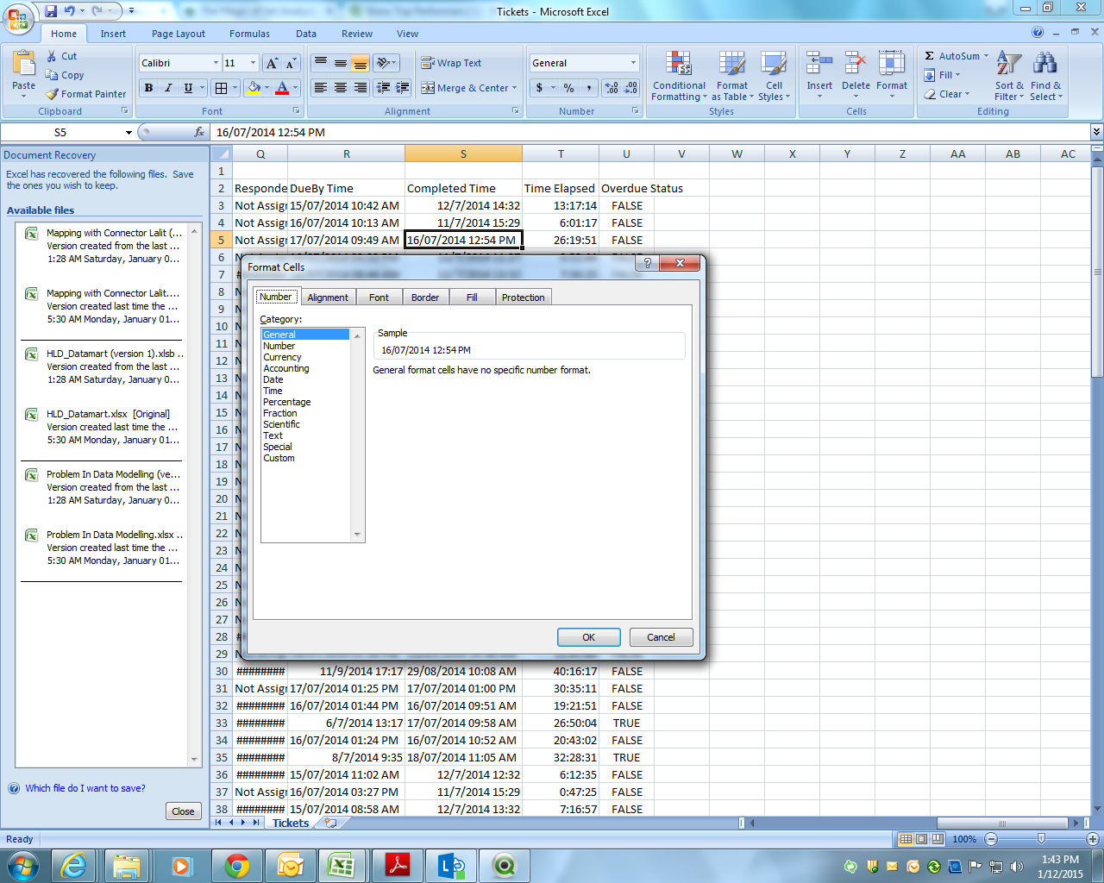Open Conditional Formatting menu
Image resolution: width=1104 pixels, height=883 pixels.
pyautogui.click(x=679, y=76)
